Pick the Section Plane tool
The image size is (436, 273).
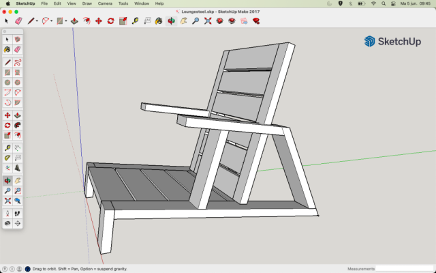coord(17,223)
